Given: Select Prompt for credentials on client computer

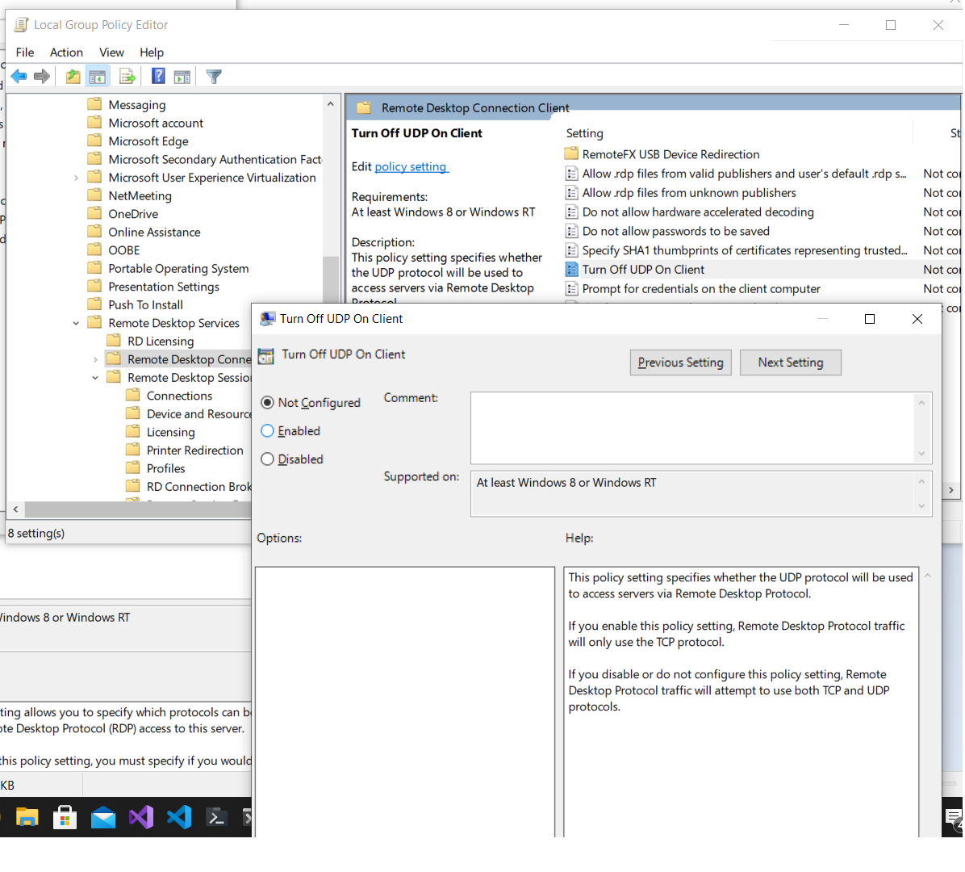Looking at the screenshot, I should (x=701, y=288).
